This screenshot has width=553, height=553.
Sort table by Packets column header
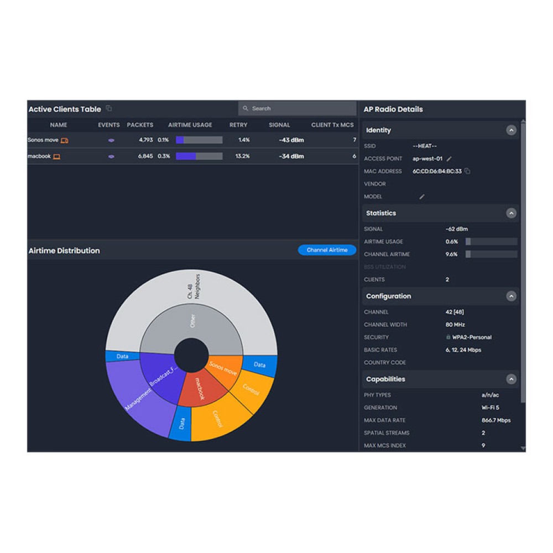[x=140, y=125]
